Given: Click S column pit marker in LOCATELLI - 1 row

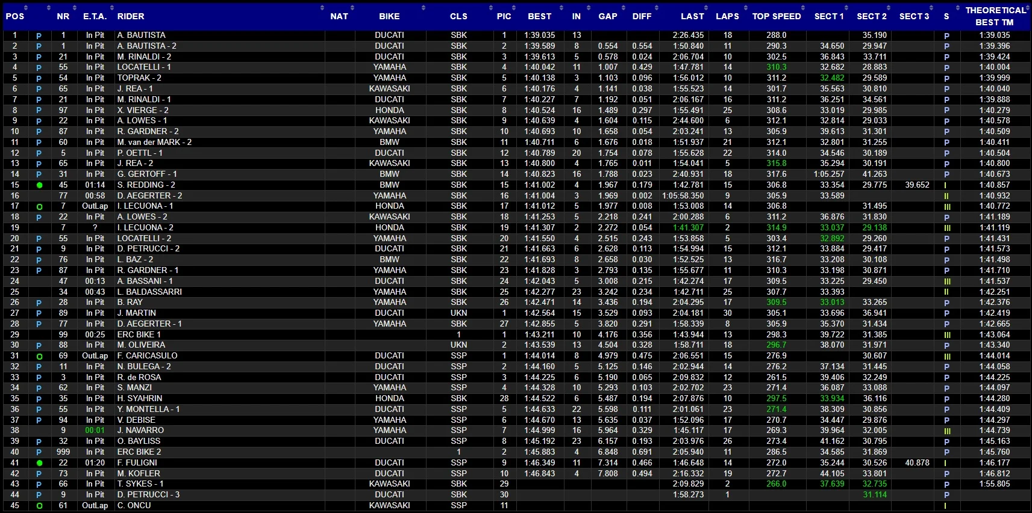Looking at the screenshot, I should click(x=946, y=67).
